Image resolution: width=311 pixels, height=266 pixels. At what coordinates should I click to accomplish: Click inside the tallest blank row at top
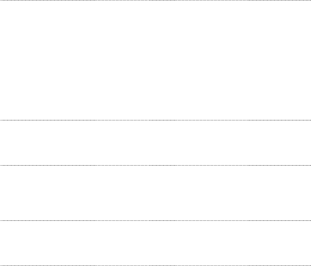[x=155, y=60]
